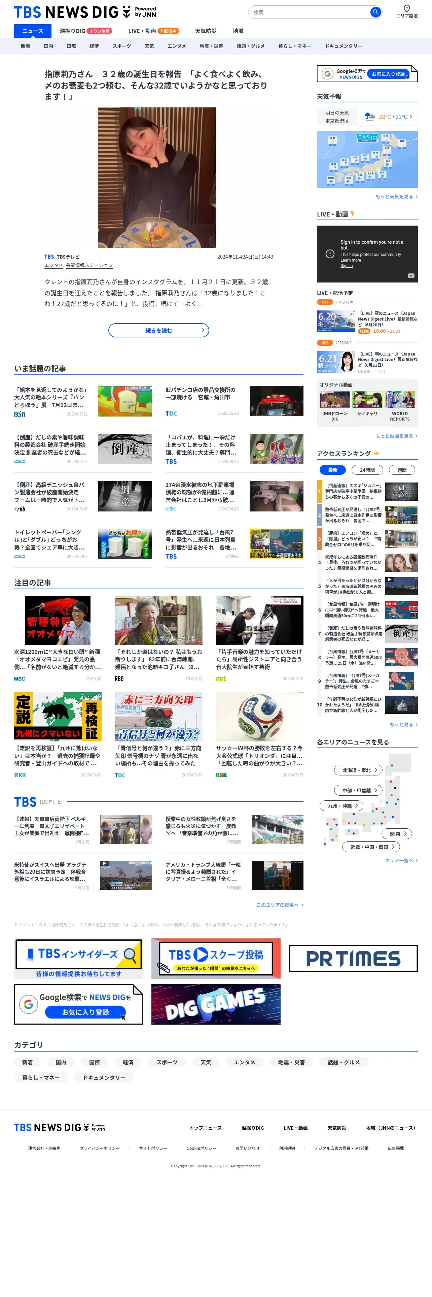Open the 北海道・東北 area
The height and width of the screenshot is (1297, 432).
(x=359, y=770)
